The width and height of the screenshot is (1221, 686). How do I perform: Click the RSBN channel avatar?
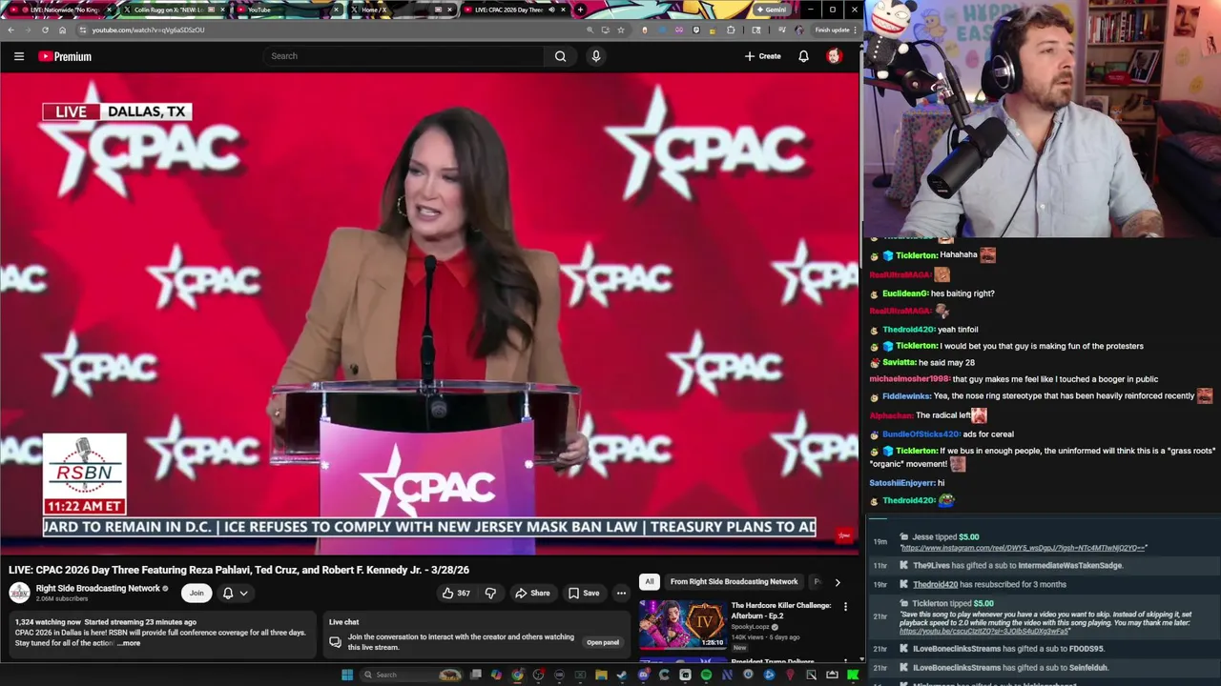19,593
